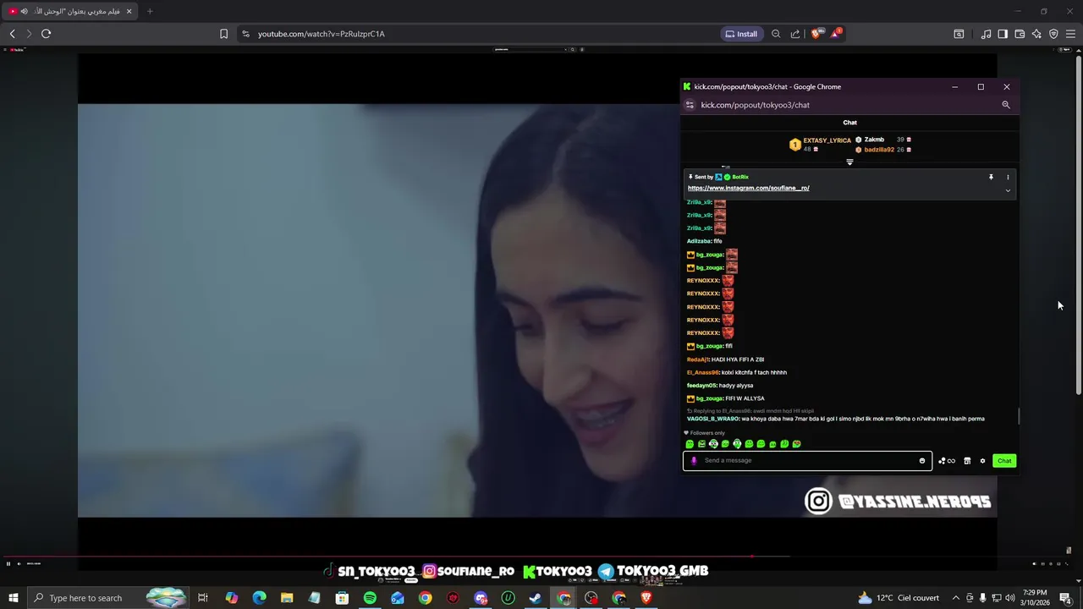
Task: Bookmark this page in Brave
Action: pyautogui.click(x=223, y=34)
